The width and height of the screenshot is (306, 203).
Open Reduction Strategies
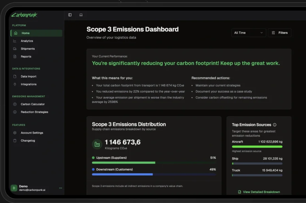coord(36,112)
